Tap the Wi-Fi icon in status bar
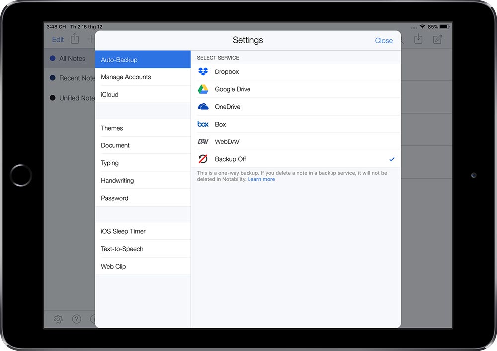497x351 pixels. tap(422, 27)
